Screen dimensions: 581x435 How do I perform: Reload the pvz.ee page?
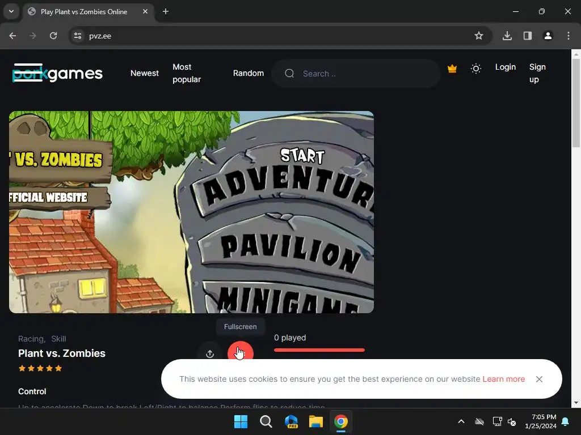tap(53, 36)
